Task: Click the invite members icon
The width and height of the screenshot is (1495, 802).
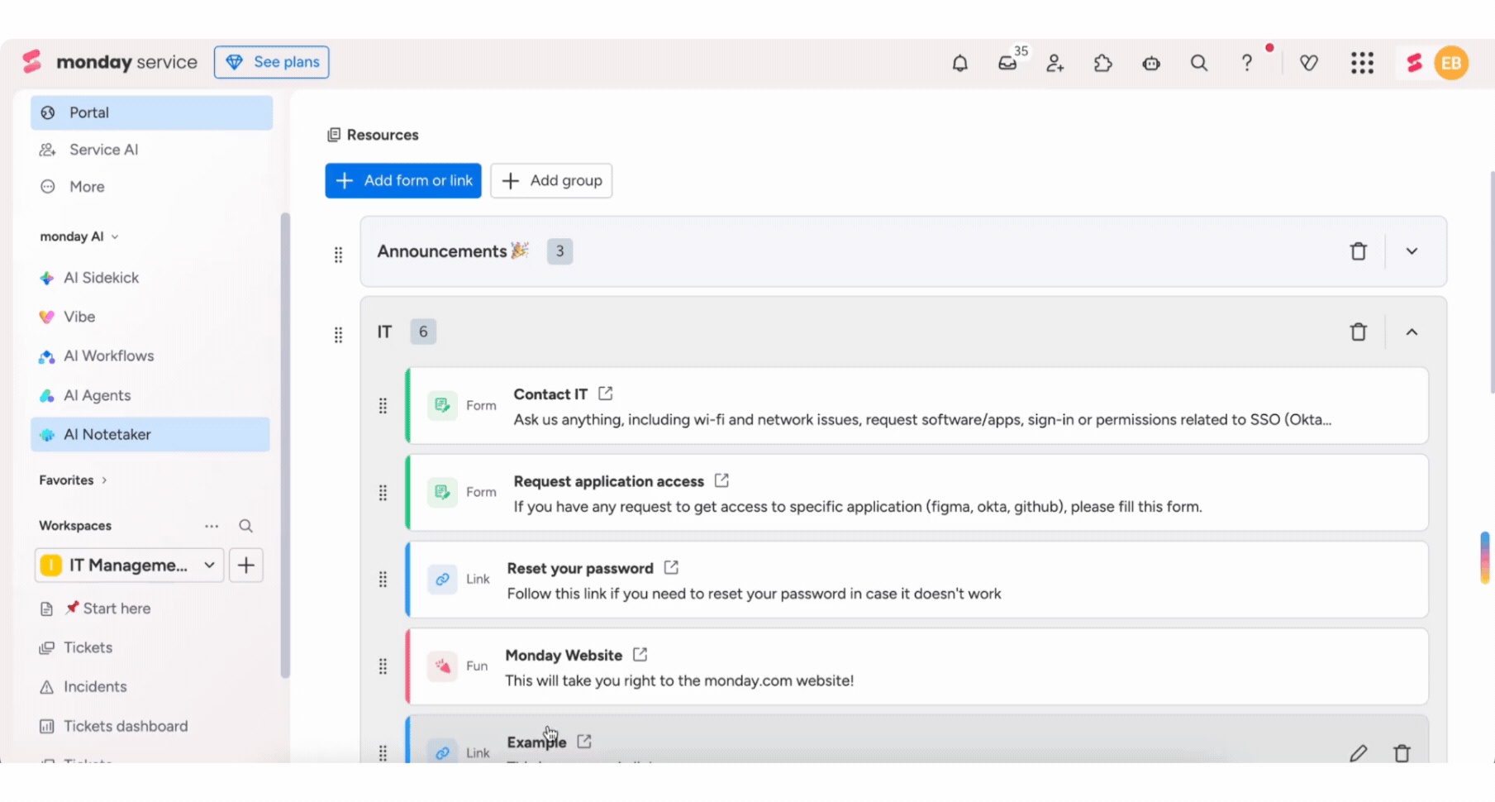Action: point(1055,63)
